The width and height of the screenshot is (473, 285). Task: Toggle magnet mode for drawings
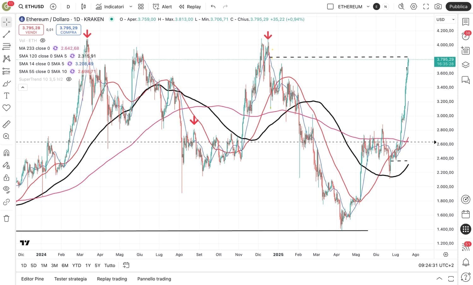7,153
